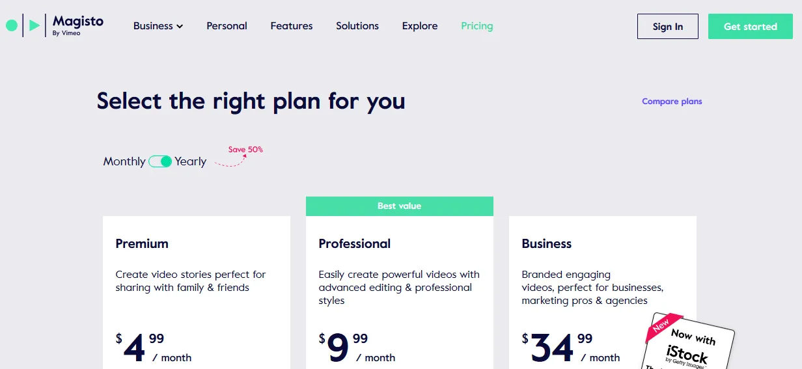Image resolution: width=802 pixels, height=369 pixels.
Task: Click the green play triangle in logo
Action: [x=34, y=26]
